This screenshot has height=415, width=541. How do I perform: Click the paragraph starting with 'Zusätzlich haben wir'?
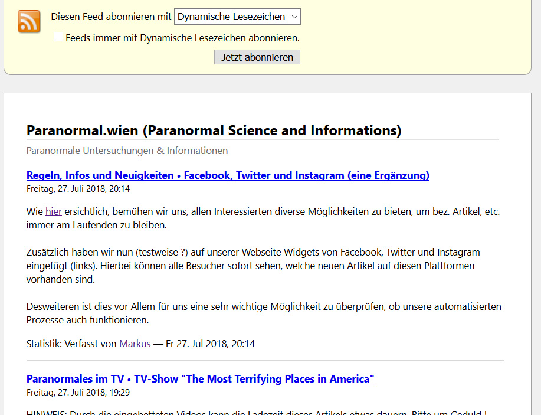click(x=254, y=266)
